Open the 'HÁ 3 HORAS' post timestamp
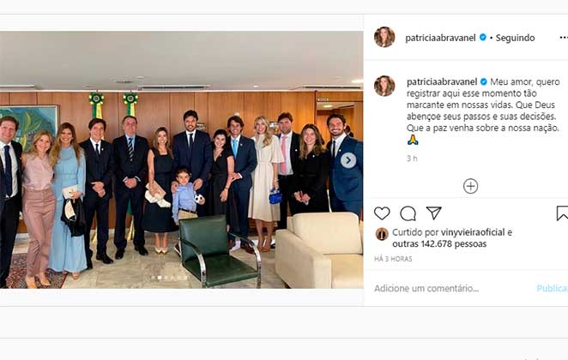The width and height of the screenshot is (568, 360). pos(394,259)
